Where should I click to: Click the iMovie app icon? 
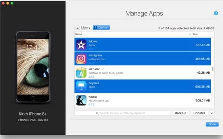(81, 45)
